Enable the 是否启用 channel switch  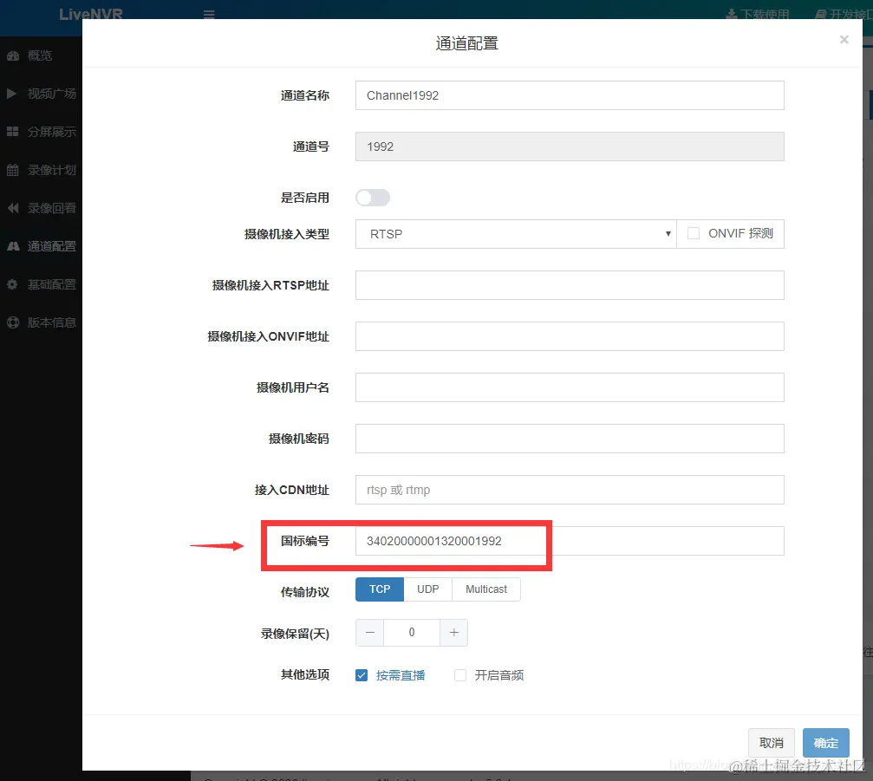coord(373,198)
